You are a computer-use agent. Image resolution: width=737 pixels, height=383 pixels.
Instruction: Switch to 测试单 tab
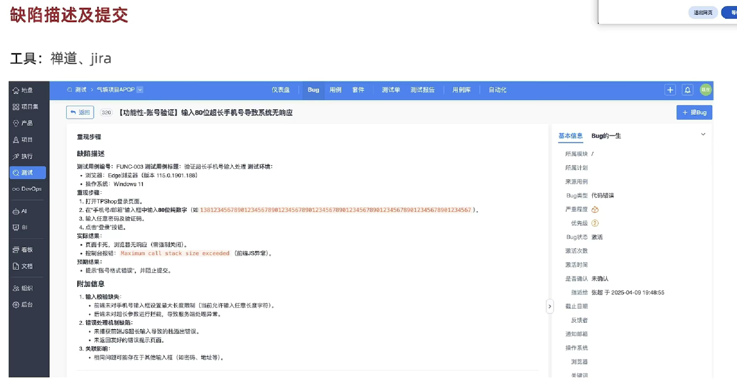point(391,90)
